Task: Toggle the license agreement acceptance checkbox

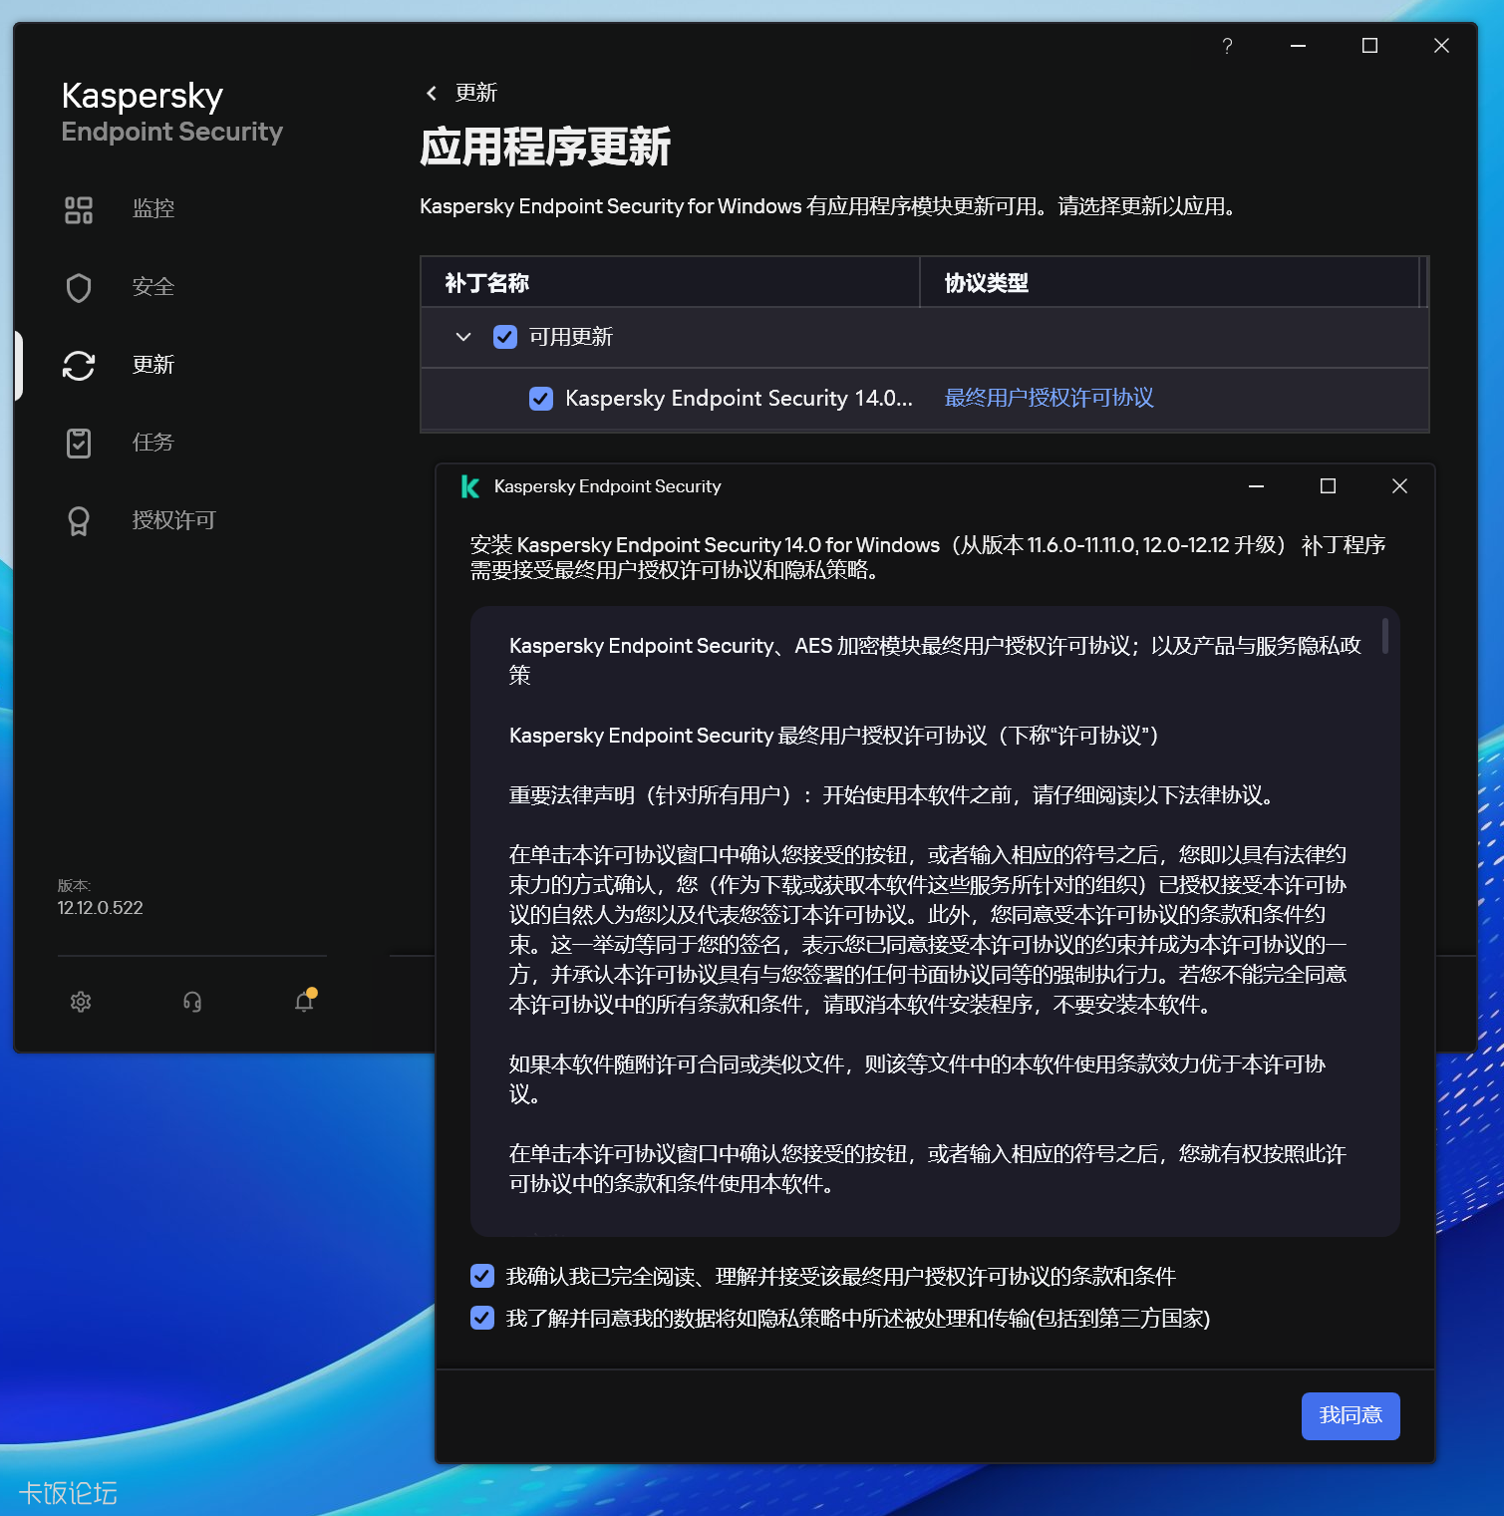Action: 482,1276
